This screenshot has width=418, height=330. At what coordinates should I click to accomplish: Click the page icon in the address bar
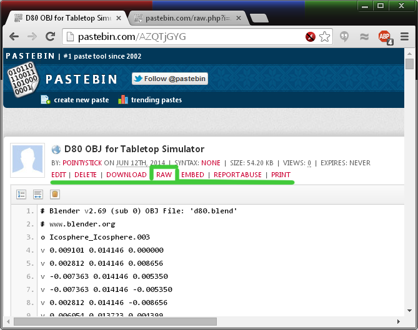click(x=70, y=37)
